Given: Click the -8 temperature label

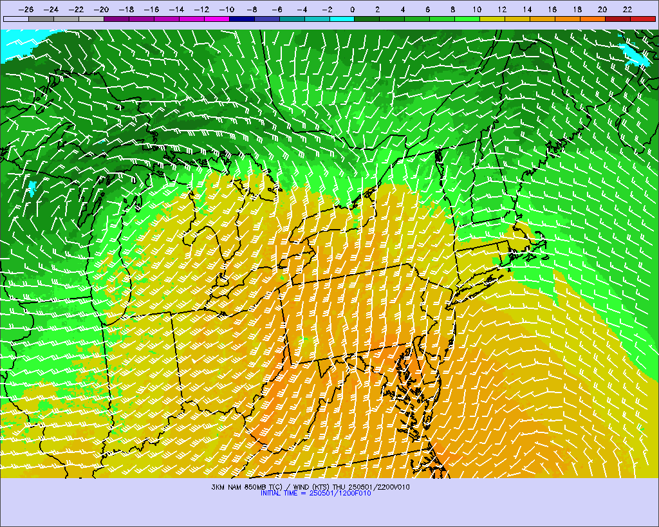Looking at the screenshot, I should tap(252, 9).
